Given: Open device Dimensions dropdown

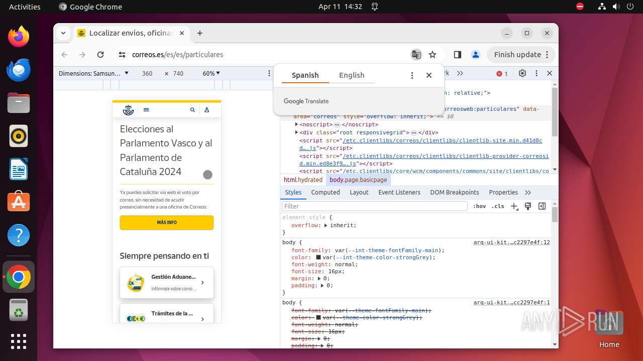Looking at the screenshot, I should pyautogui.click(x=94, y=73).
